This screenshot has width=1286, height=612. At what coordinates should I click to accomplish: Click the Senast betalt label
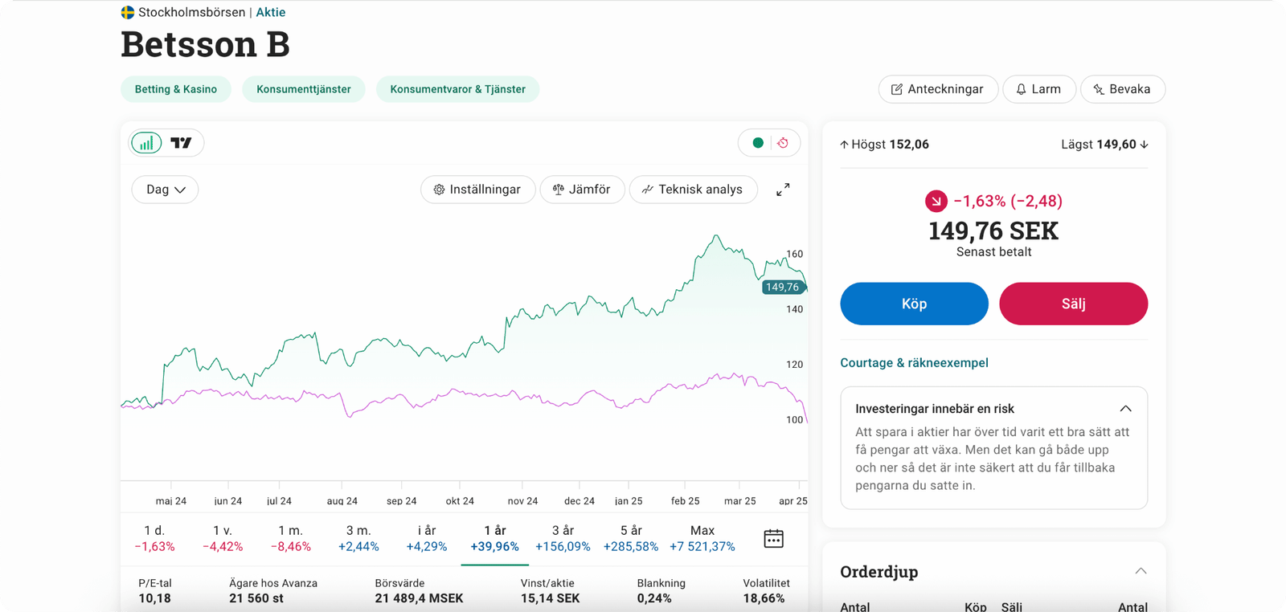tap(993, 252)
